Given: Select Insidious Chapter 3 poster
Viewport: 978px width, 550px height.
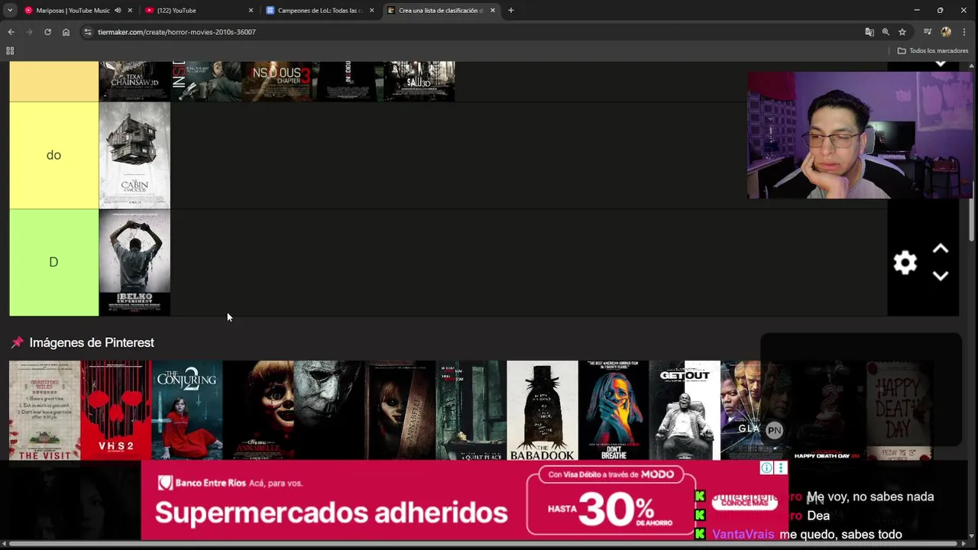Looking at the screenshot, I should coord(277,81).
